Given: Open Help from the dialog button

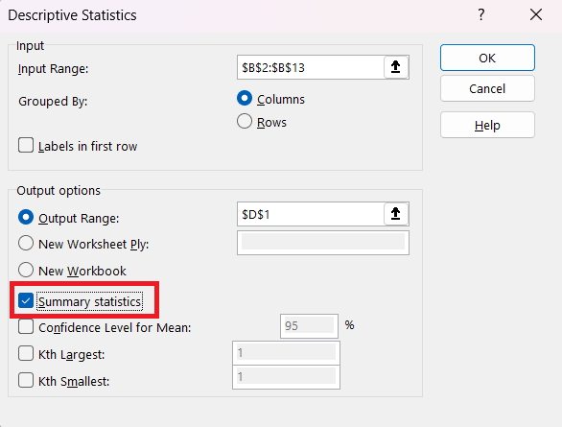Looking at the screenshot, I should click(x=487, y=125).
